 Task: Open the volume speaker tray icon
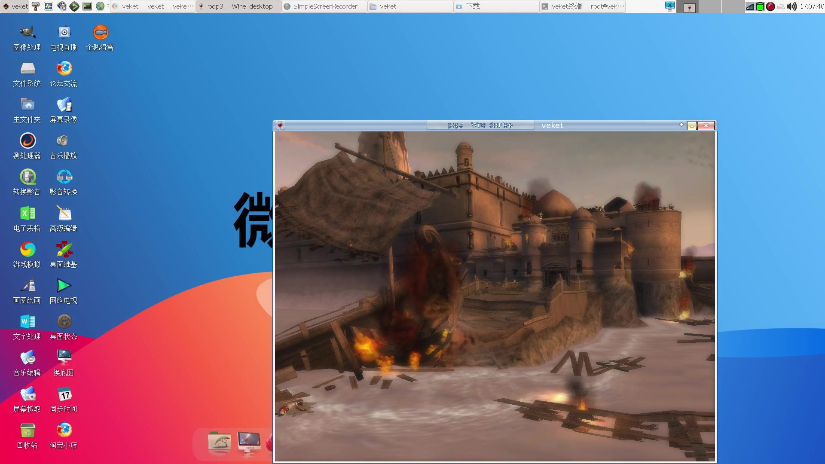pyautogui.click(x=791, y=6)
